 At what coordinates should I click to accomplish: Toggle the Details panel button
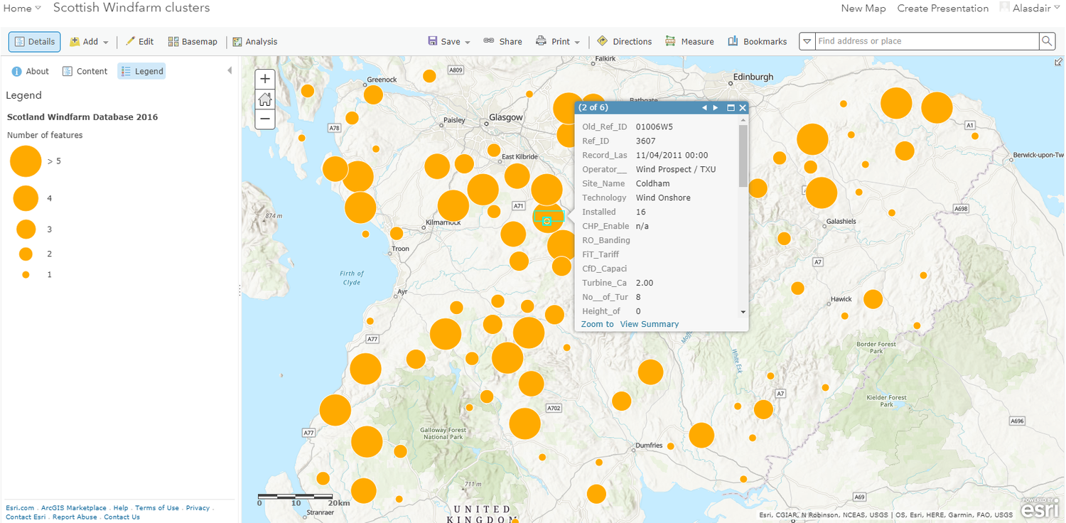click(x=35, y=41)
